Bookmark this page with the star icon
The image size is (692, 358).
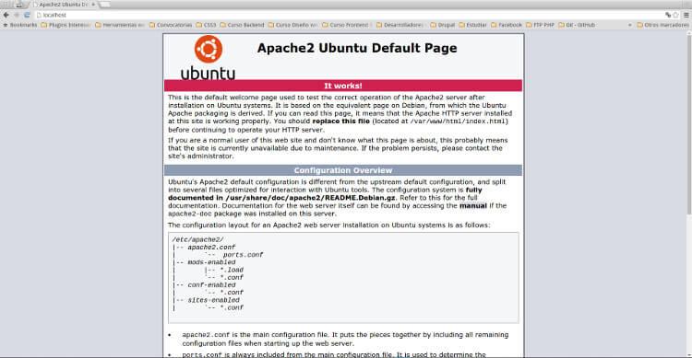(675, 15)
